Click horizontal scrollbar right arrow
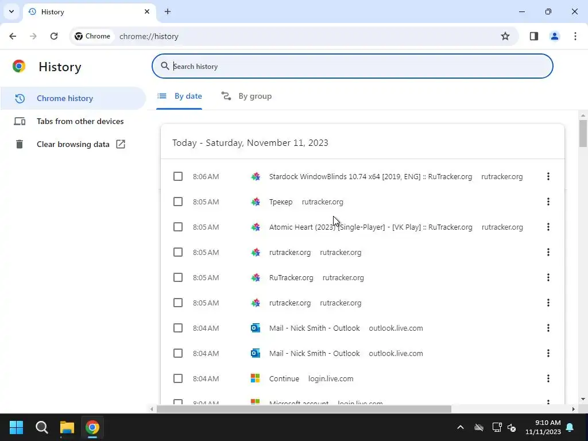Image resolution: width=588 pixels, height=441 pixels. [x=574, y=409]
